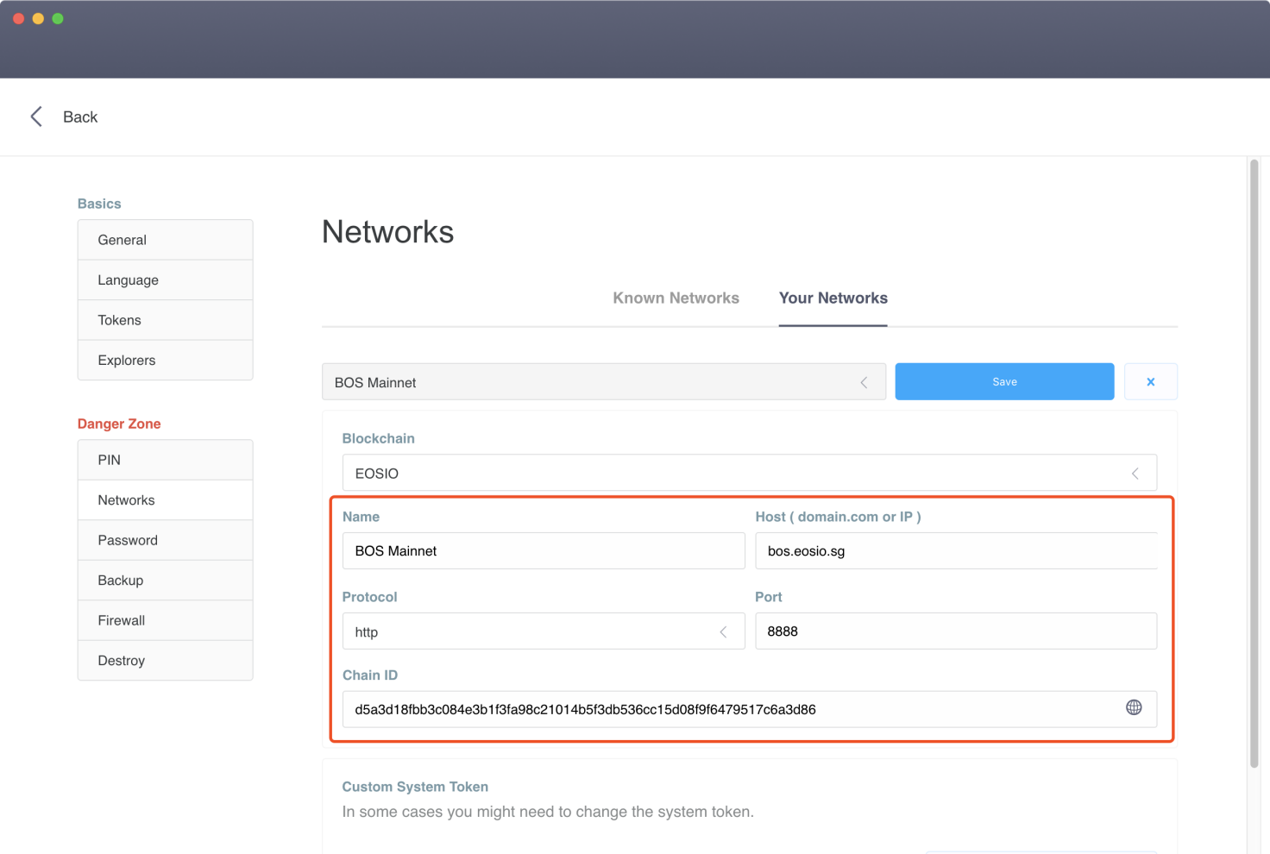Select the Your Networks tab
Viewport: 1270px width, 854px height.
tap(833, 298)
